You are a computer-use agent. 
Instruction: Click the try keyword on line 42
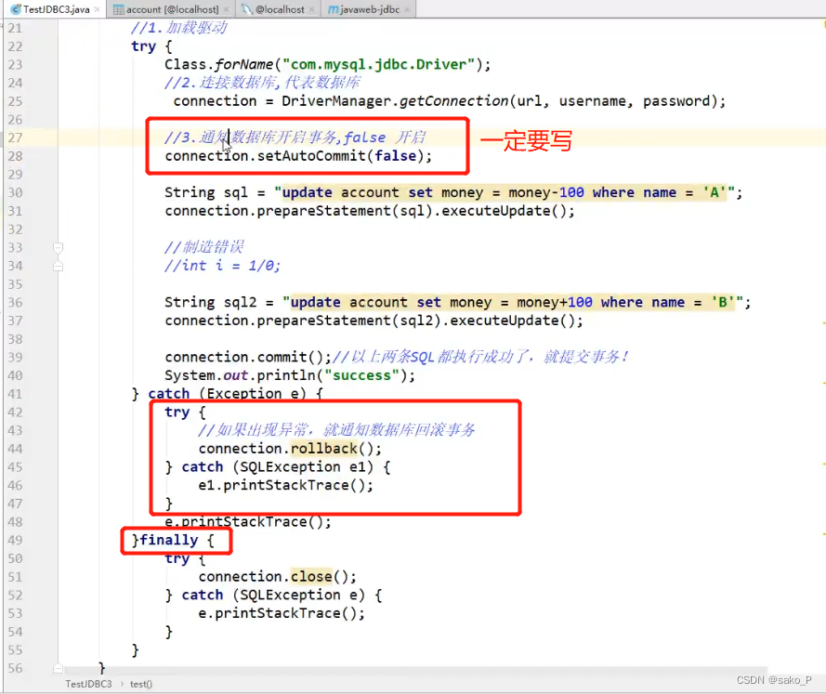click(177, 412)
